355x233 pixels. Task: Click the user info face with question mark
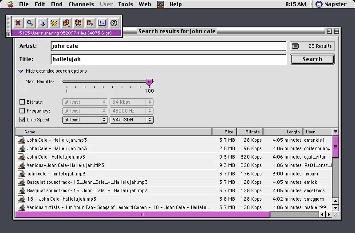90,23
